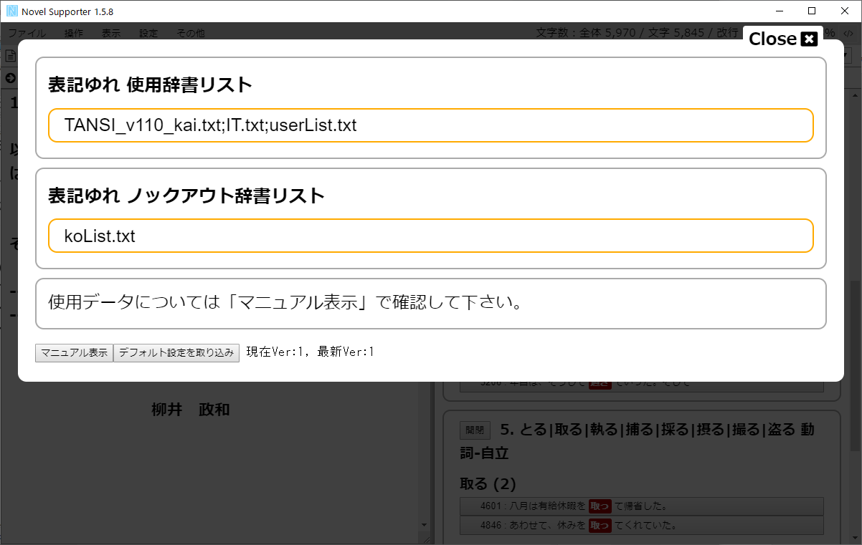
Task: Close the dictionary settings dialog
Action: click(x=782, y=39)
